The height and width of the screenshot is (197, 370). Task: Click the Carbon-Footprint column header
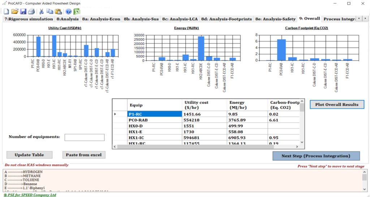[x=284, y=105]
